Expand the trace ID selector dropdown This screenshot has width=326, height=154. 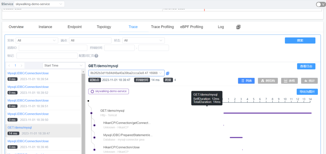[126, 73]
